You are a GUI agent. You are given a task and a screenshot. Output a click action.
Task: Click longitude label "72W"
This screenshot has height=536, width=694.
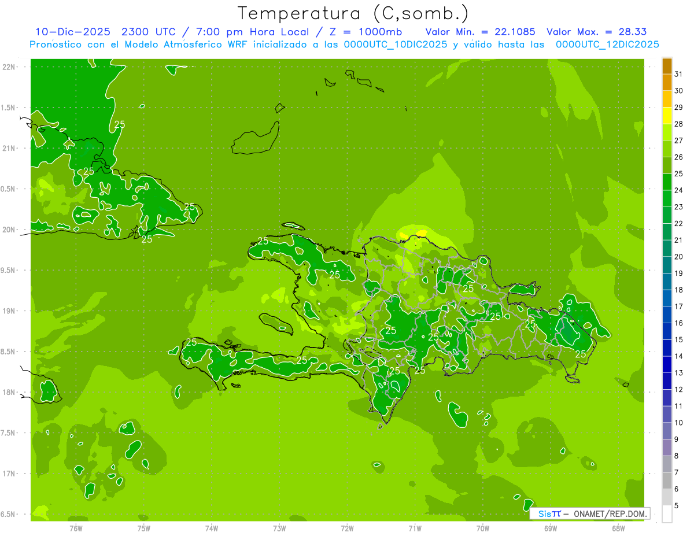point(347,528)
